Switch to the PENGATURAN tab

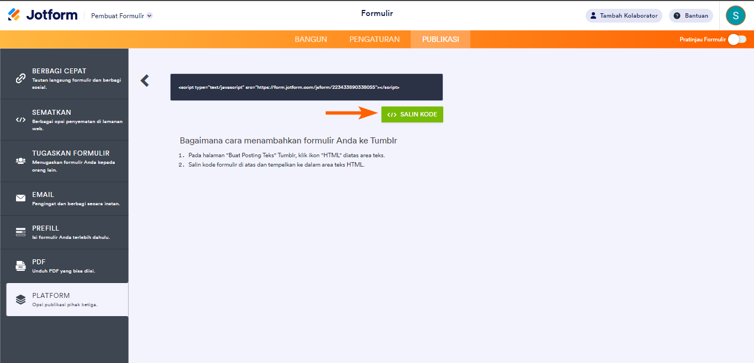[374, 39]
